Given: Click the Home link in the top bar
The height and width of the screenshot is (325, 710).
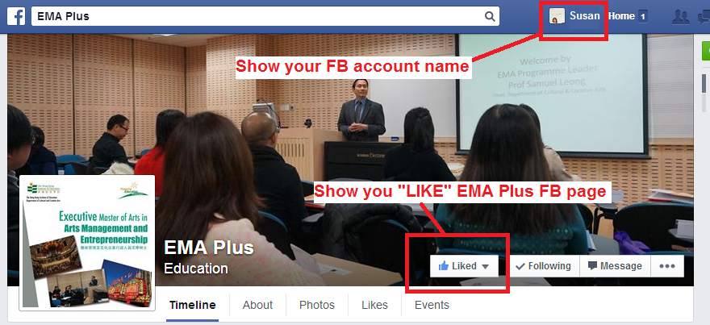Looking at the screenshot, I should click(621, 16).
